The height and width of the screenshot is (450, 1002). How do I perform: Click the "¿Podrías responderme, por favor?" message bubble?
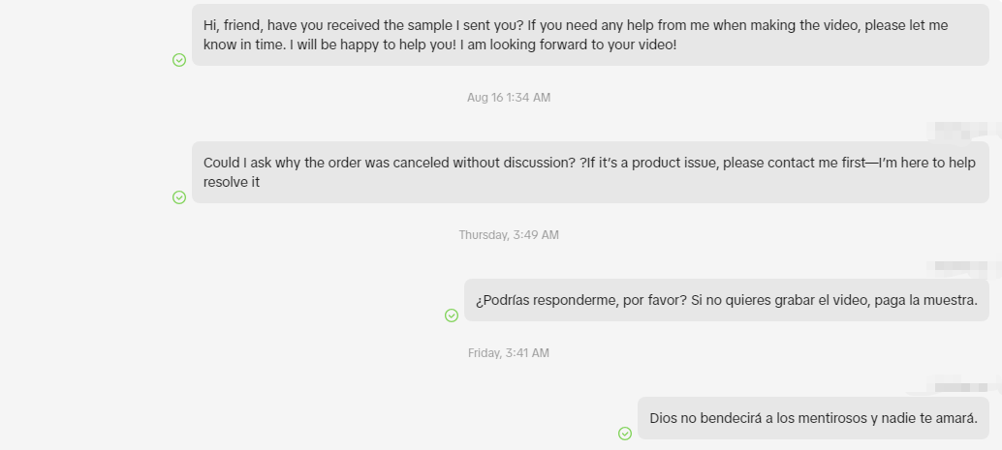click(x=726, y=300)
